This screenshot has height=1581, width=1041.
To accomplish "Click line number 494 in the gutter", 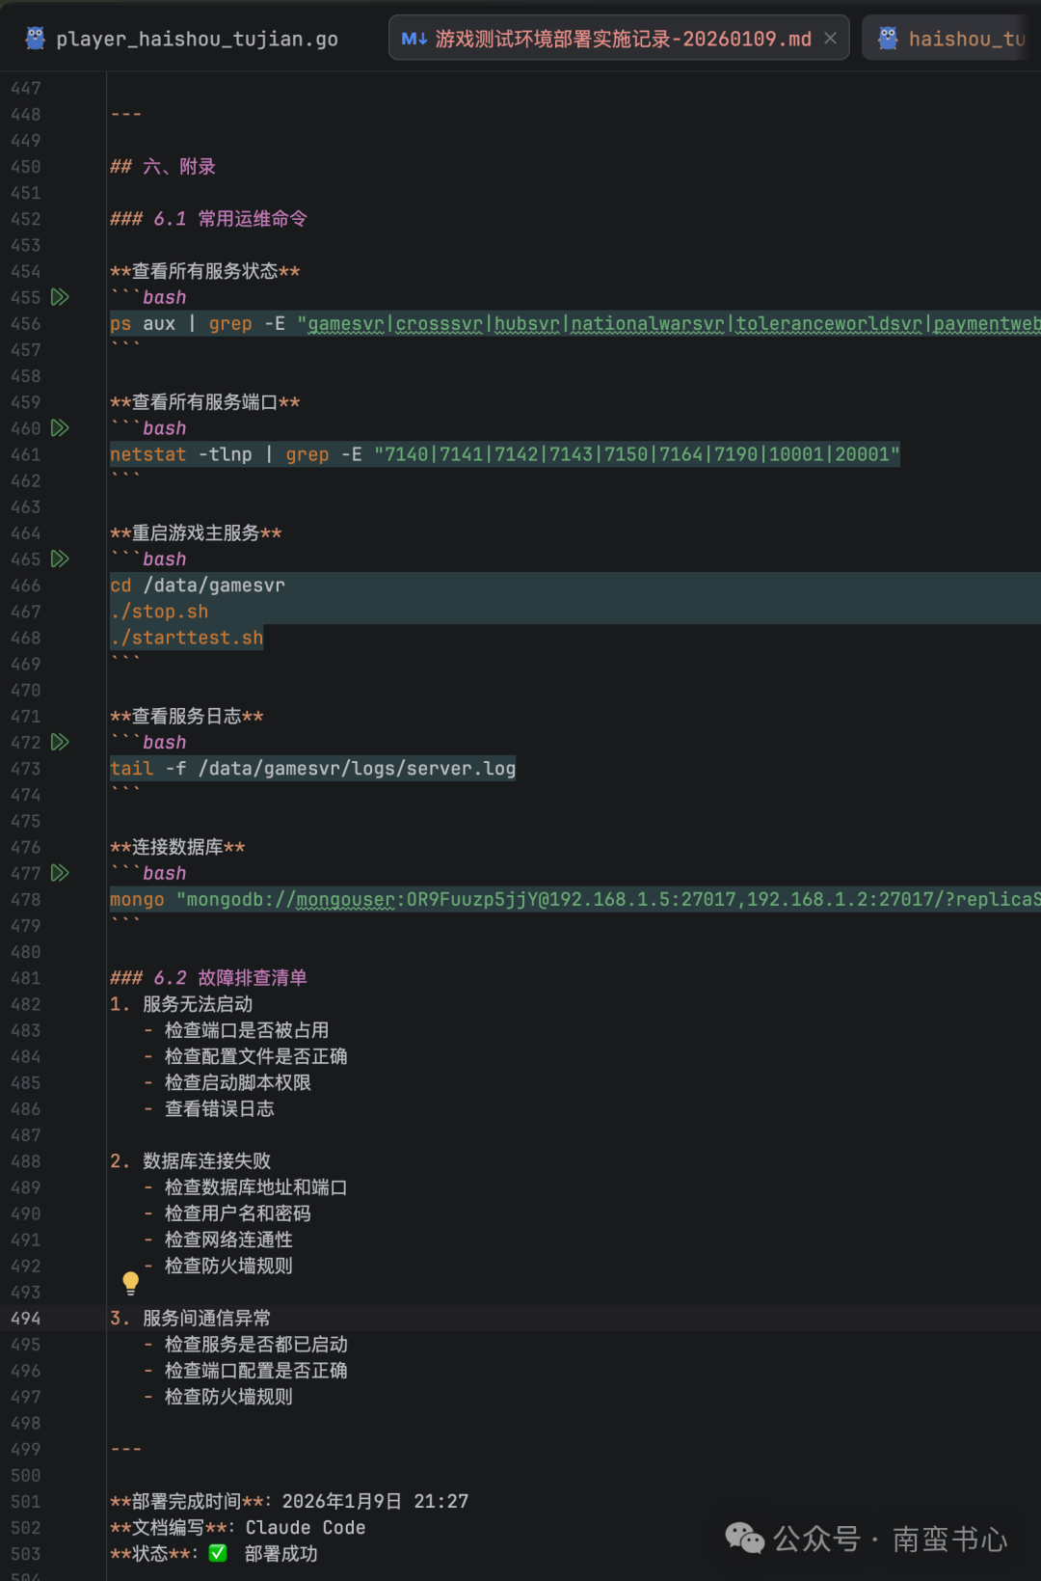I will point(26,1319).
